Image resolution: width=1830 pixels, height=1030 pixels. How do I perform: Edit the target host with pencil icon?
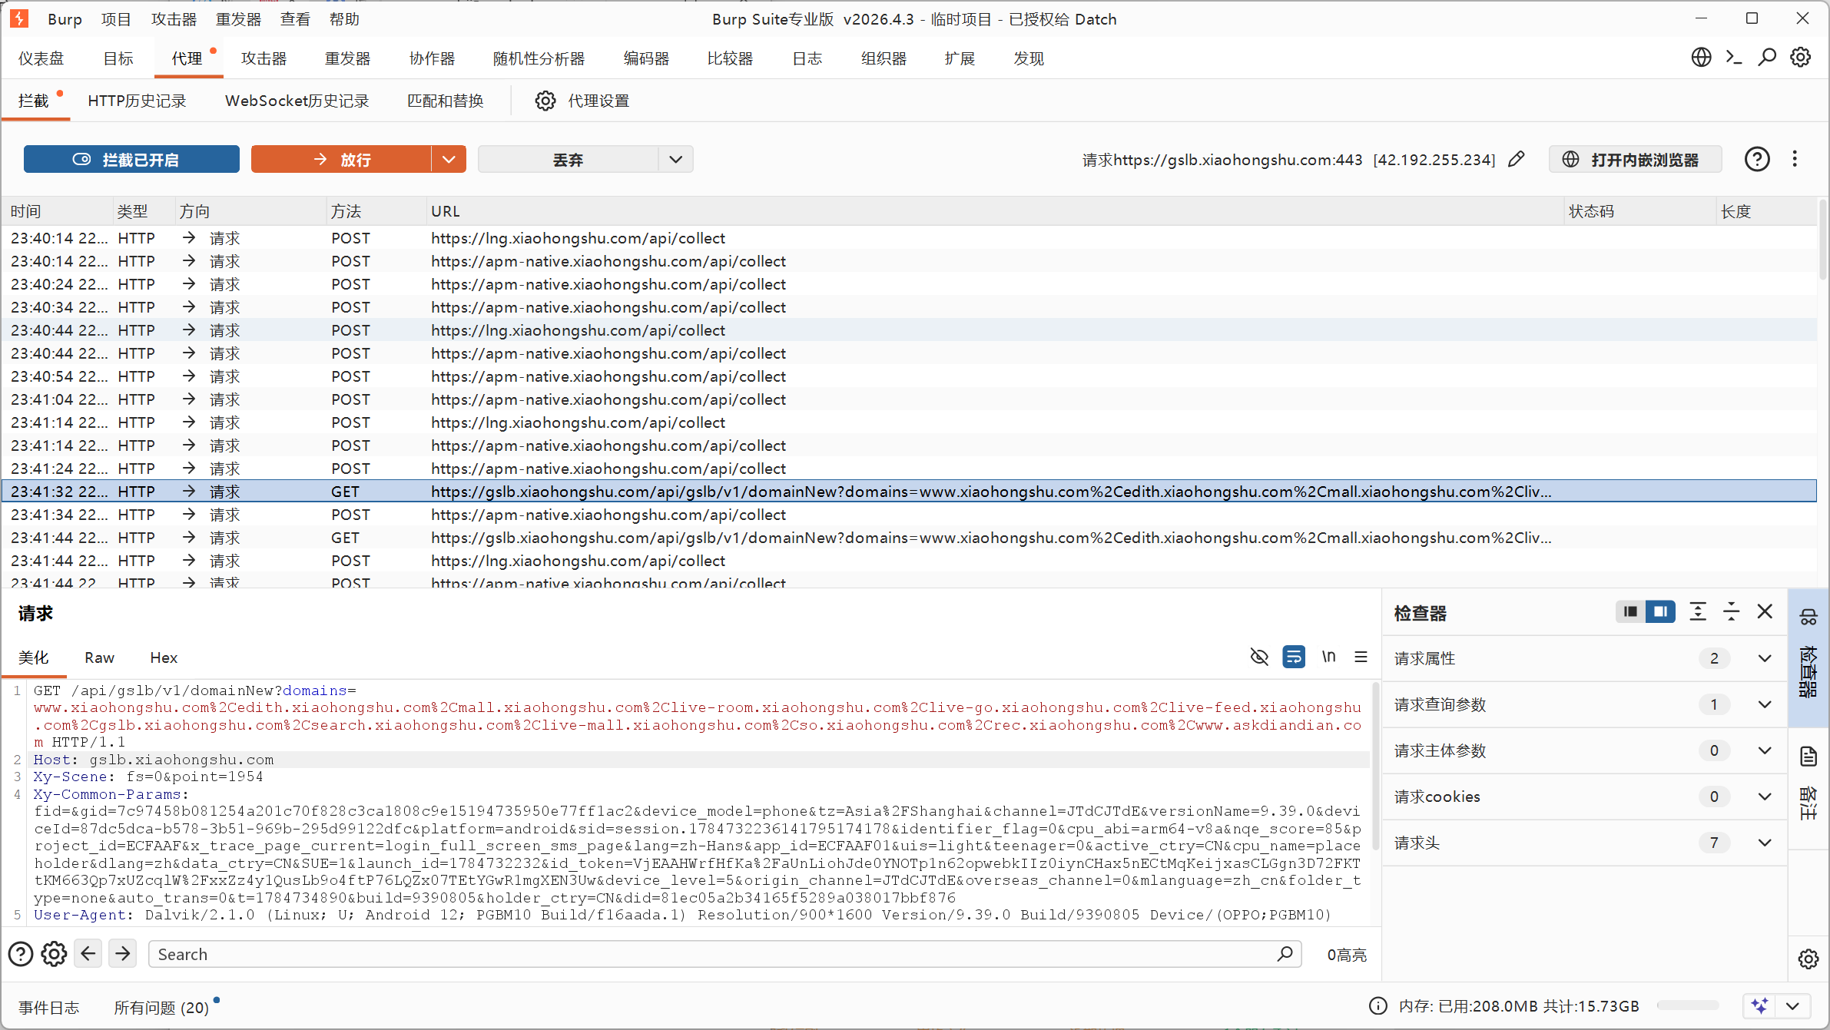[x=1516, y=159]
